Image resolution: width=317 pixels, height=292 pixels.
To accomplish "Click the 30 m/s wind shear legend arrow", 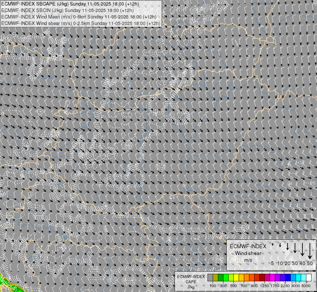I will 295,248.
